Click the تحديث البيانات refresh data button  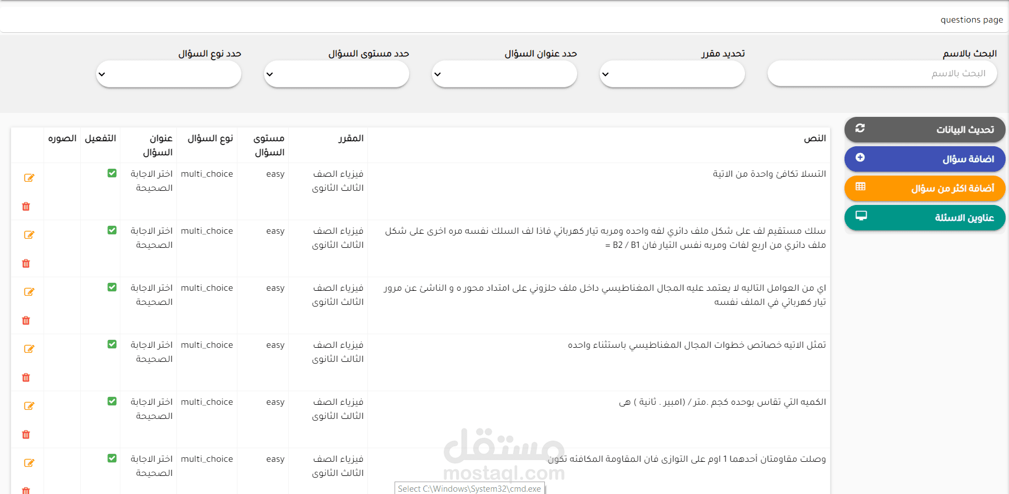925,130
